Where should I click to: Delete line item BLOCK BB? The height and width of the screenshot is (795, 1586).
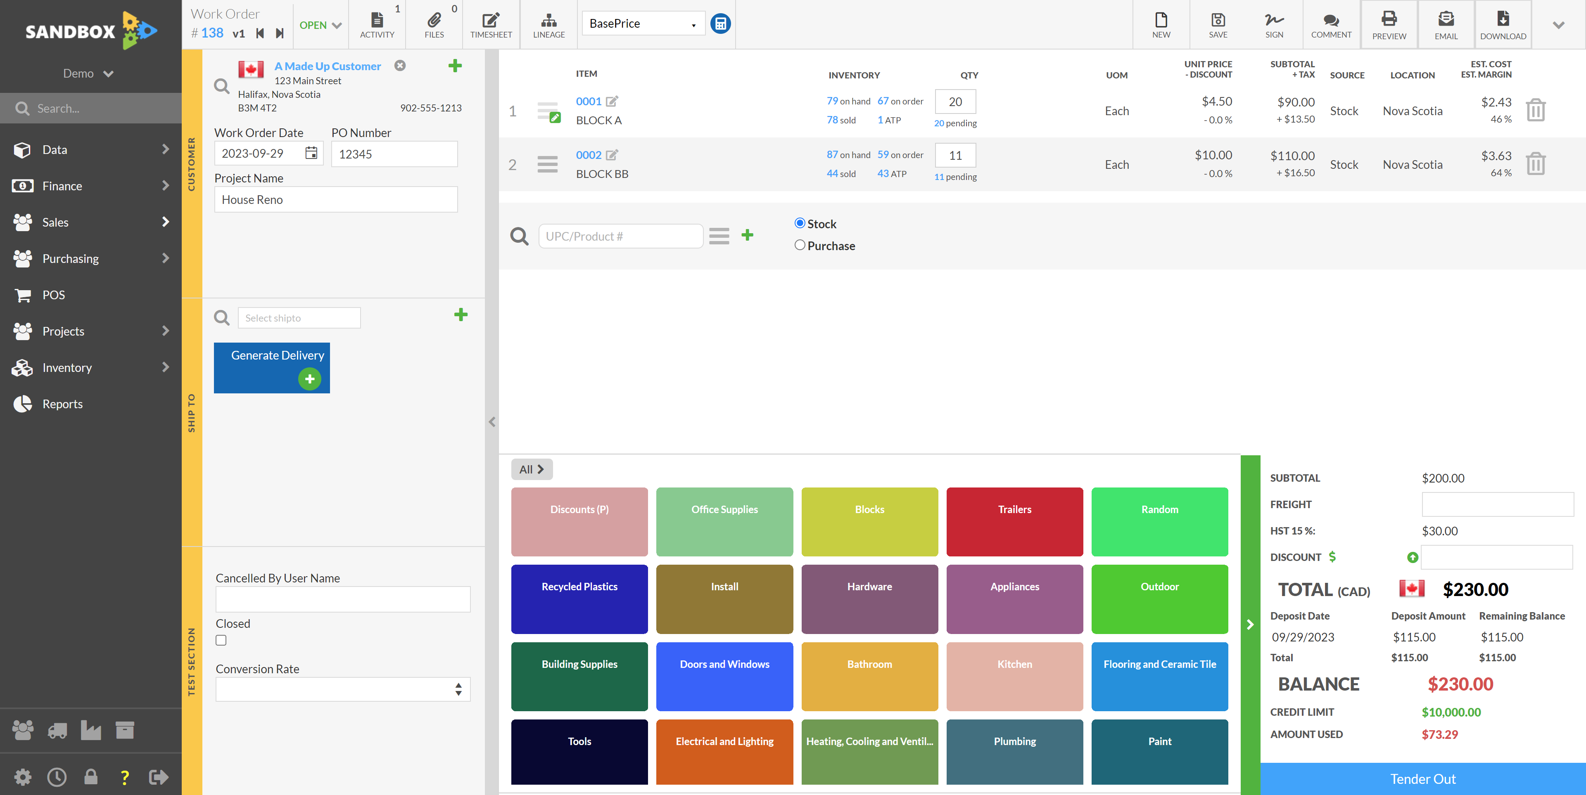(x=1536, y=164)
